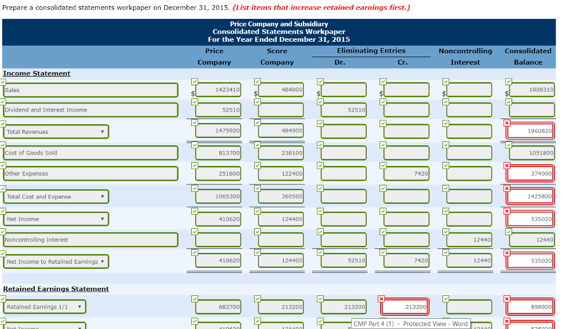The height and width of the screenshot is (329, 586).
Task: Expand the Net Income dropdown
Action: point(56,219)
